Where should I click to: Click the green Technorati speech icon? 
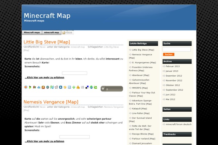(x=96, y=87)
